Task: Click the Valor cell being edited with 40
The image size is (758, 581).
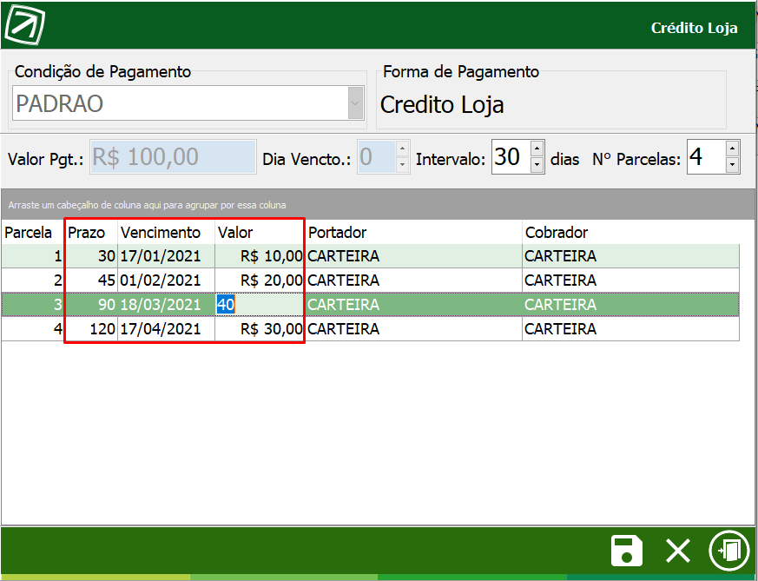Action: (260, 305)
